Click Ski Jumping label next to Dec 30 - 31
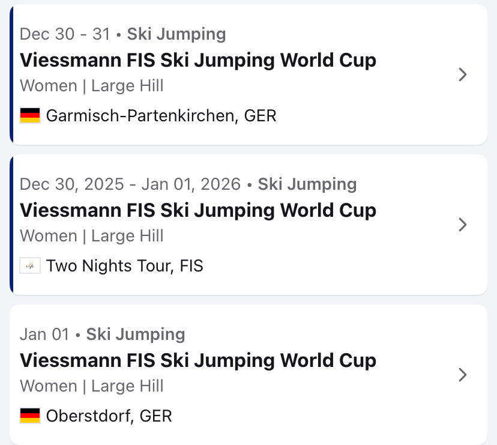Screen dimensions: 497x445 (176, 34)
